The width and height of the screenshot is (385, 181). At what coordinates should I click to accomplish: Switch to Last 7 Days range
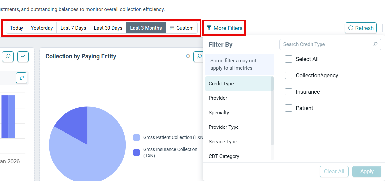click(73, 28)
